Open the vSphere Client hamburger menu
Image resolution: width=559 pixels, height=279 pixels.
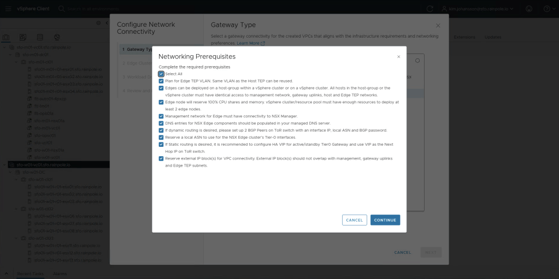point(8,9)
